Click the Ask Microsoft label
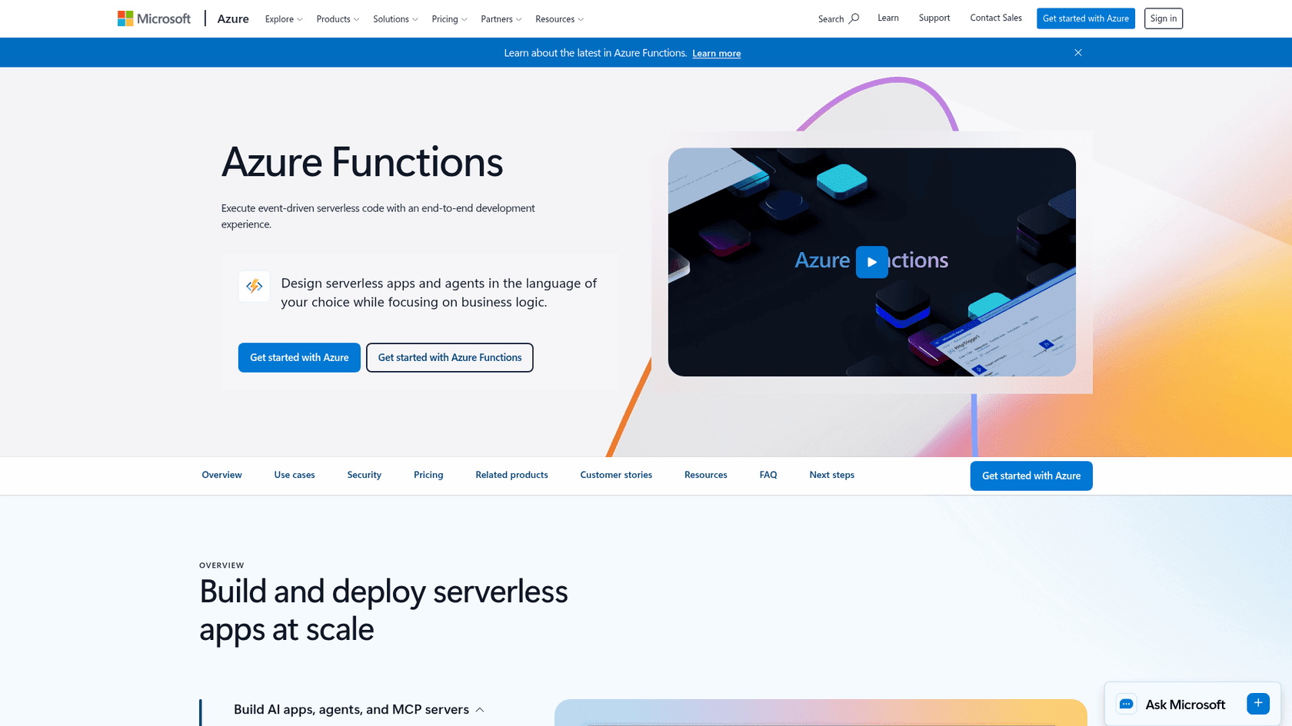Image resolution: width=1292 pixels, height=726 pixels. tap(1185, 704)
